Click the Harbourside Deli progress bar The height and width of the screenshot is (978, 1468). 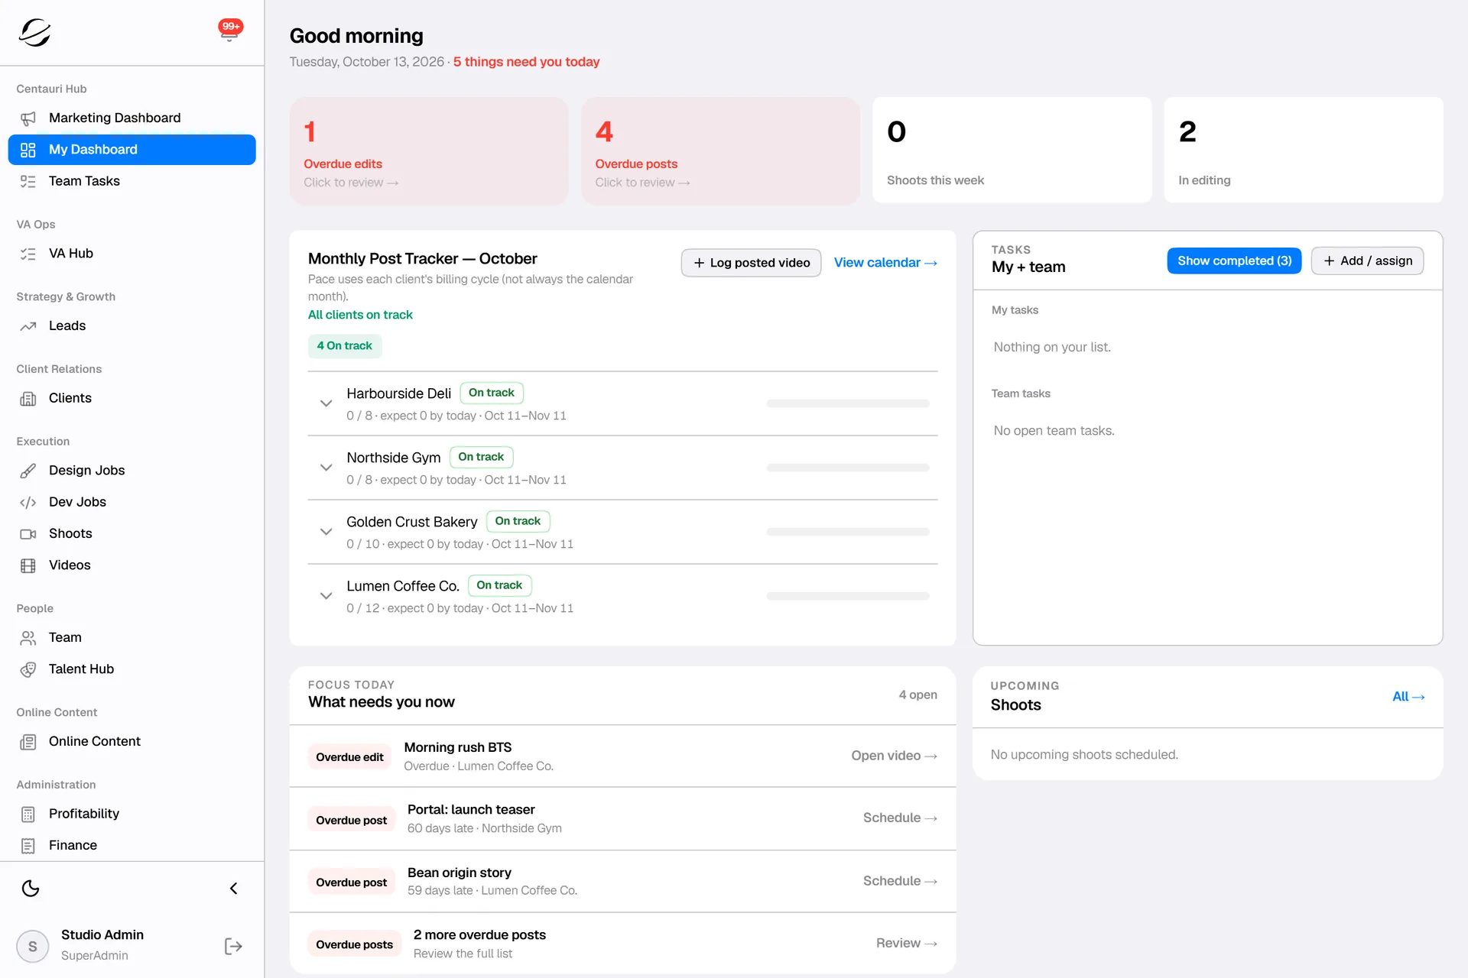848,403
